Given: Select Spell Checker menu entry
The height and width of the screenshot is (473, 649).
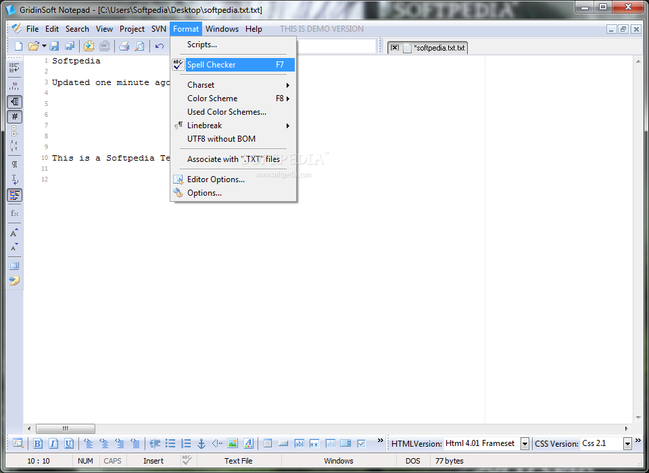Looking at the screenshot, I should 233,65.
